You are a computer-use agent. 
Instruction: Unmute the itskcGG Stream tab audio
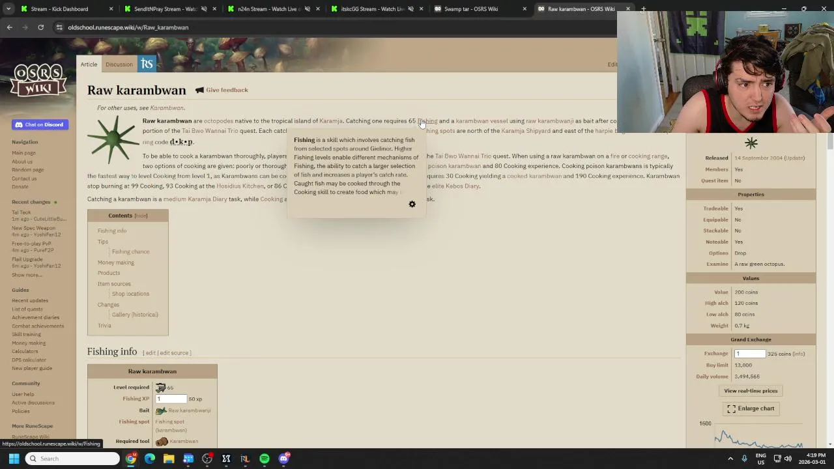coord(410,9)
